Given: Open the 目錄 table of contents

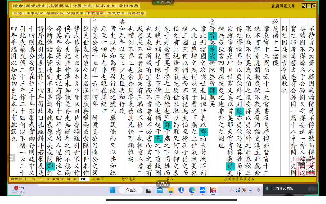Looking at the screenshot, I should [19, 13].
